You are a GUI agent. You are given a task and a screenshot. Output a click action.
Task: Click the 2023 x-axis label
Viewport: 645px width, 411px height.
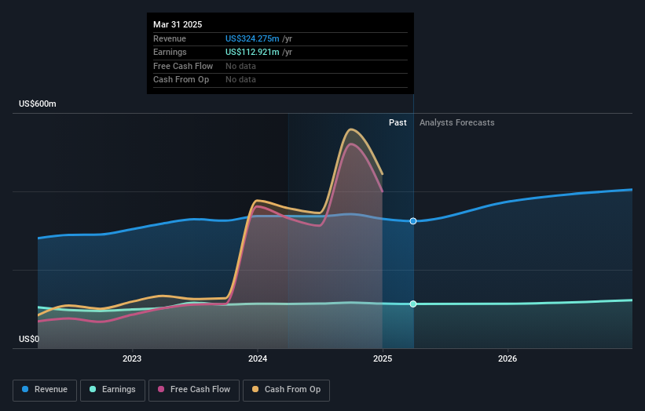[132, 359]
